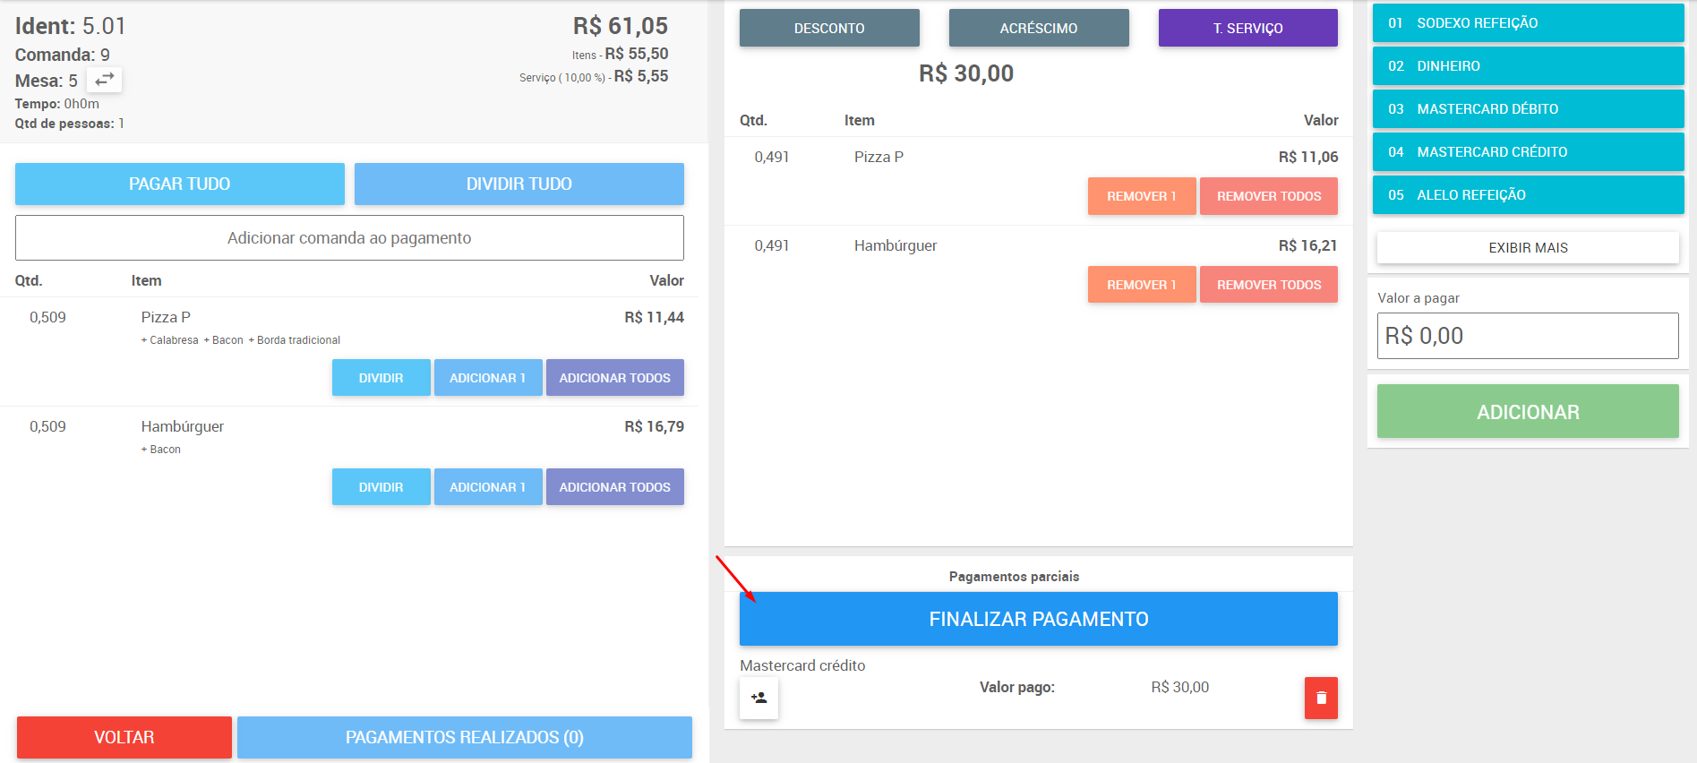Select payment method 01 SODEXO REFEIÇÃO
The width and height of the screenshot is (1697, 763).
pyautogui.click(x=1529, y=23)
